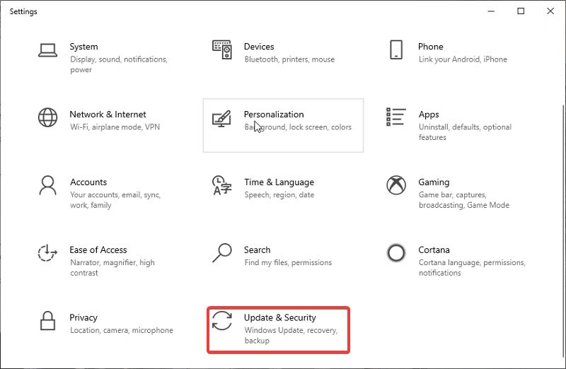Image resolution: width=566 pixels, height=369 pixels.
Task: Open the Update & Security label
Action: 279,317
